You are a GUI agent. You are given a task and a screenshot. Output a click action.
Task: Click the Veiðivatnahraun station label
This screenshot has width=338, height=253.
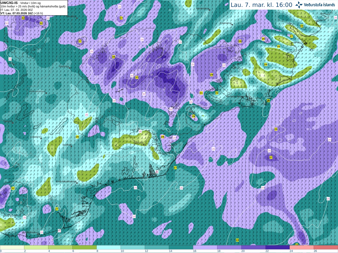[37, 91]
